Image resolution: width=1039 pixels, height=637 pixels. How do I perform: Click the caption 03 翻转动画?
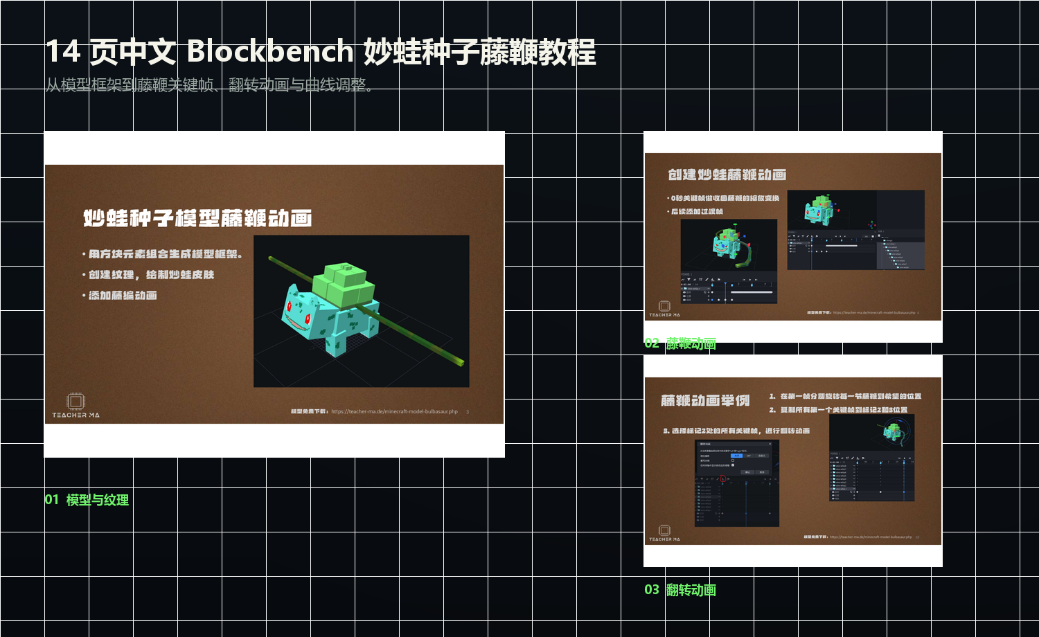(x=680, y=590)
